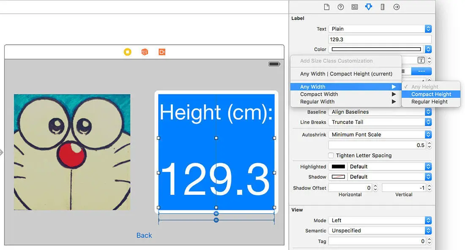The image size is (465, 250).
Task: Toggle Tighten Letter Spacing checkbox
Action: coord(331,155)
